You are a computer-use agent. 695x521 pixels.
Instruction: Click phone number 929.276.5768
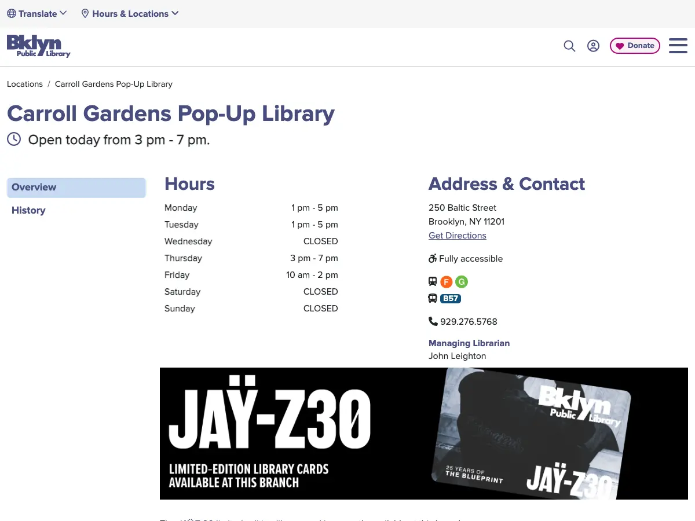pos(469,321)
